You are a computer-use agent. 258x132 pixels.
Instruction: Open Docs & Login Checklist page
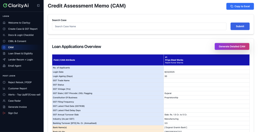click(x=21, y=35)
